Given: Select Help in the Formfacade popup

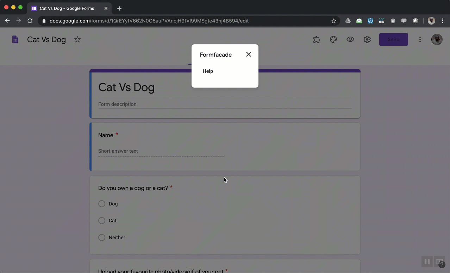Looking at the screenshot, I should pyautogui.click(x=208, y=71).
